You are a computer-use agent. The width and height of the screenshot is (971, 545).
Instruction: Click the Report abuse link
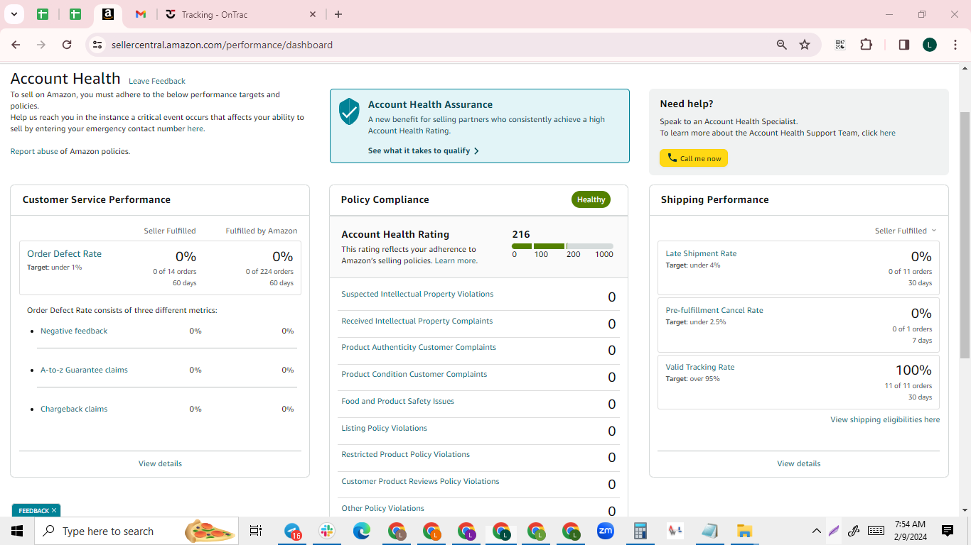point(34,151)
